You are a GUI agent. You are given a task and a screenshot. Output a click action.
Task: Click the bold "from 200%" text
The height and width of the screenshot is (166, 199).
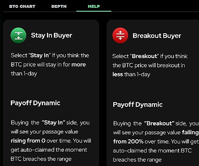[x=128, y=142]
